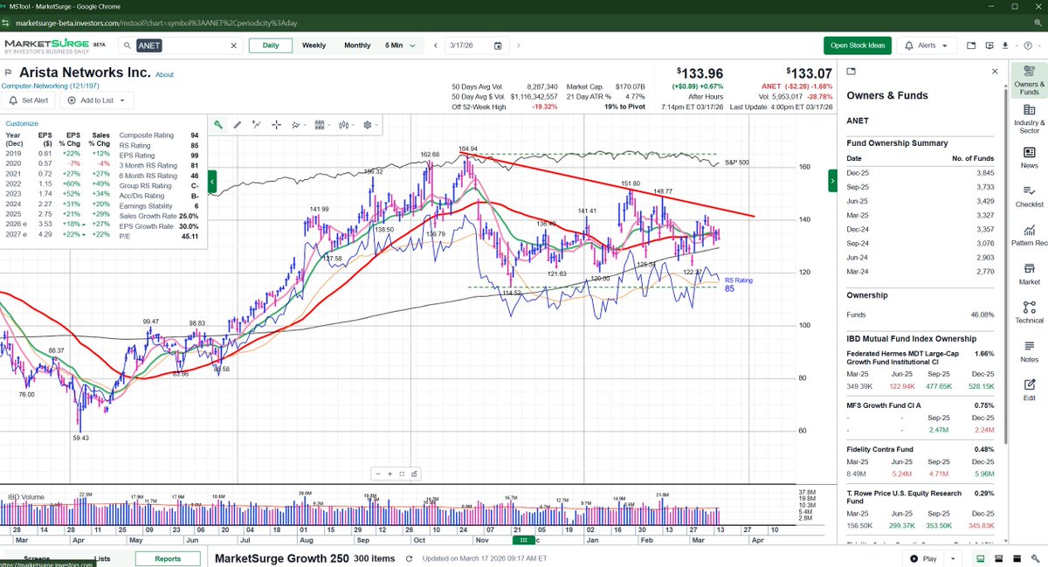
Task: Click the Reports tab at bottom
Action: tap(168, 559)
